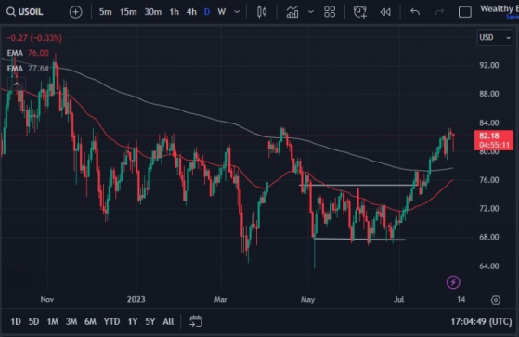Image resolution: width=519 pixels, height=337 pixels.
Task: Set the date range to 5Y
Action: click(149, 321)
